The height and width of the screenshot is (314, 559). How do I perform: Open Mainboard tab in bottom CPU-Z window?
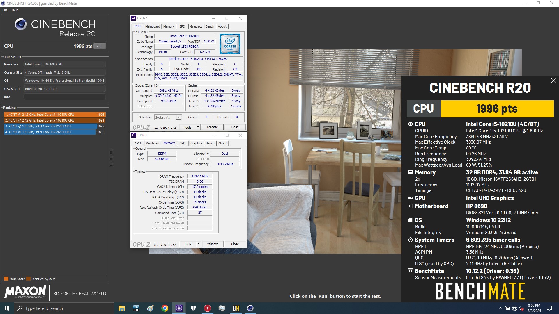(153, 143)
